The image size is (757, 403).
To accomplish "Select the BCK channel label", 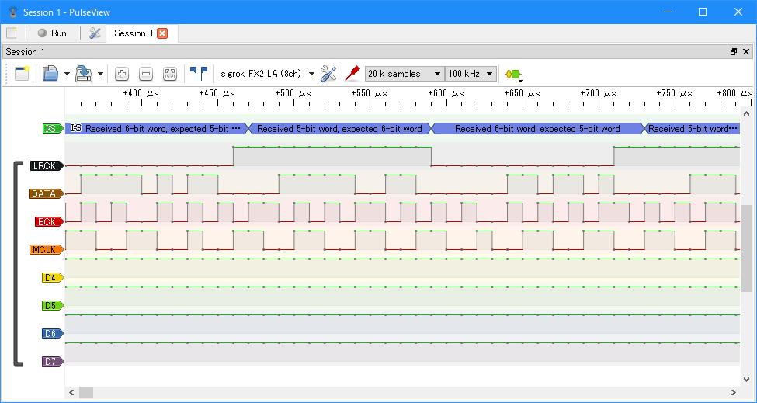I will point(49,222).
